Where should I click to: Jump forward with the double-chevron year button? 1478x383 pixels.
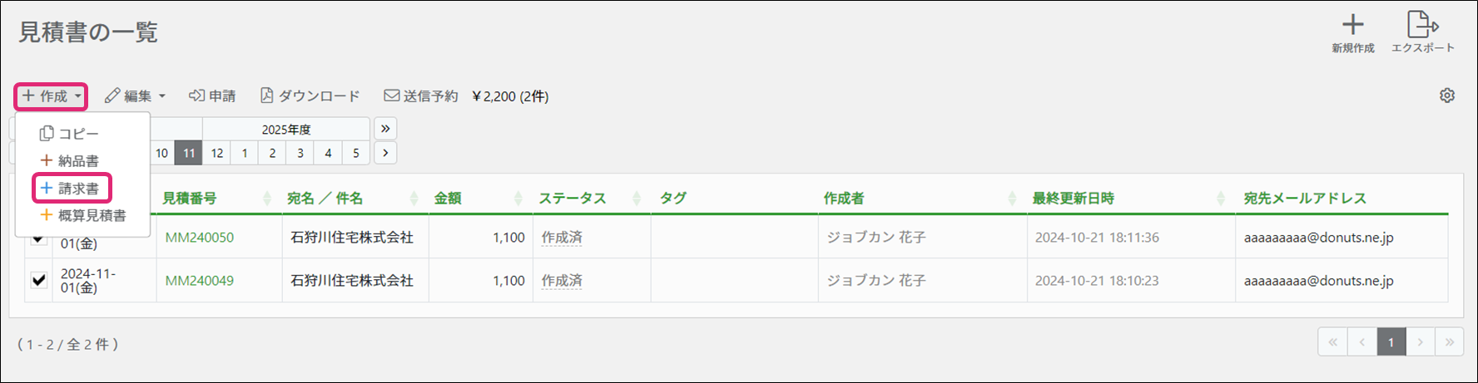[x=385, y=129]
